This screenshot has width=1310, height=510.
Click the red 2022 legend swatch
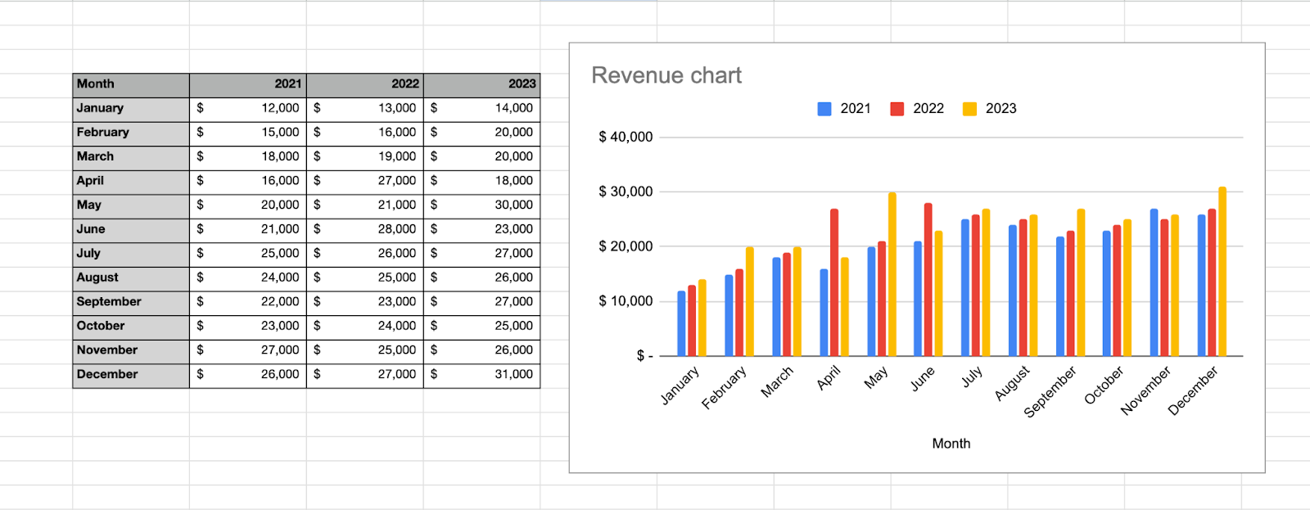[x=897, y=109]
